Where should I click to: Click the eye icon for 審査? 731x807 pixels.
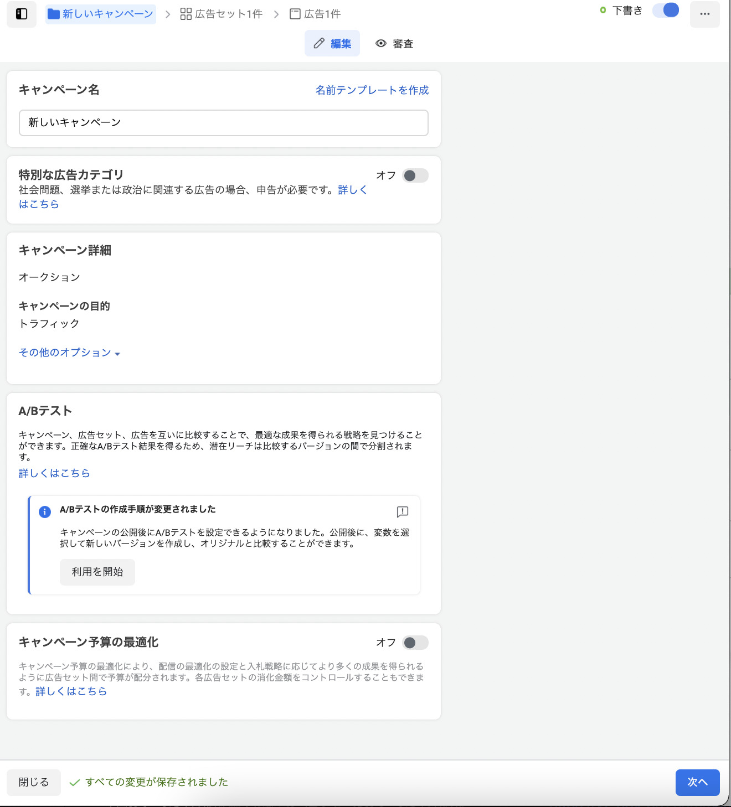381,44
